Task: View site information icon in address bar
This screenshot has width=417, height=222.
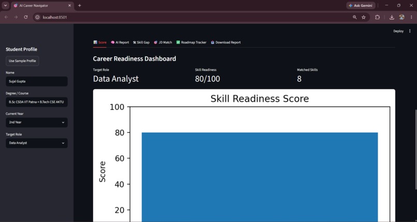Action: 37,17
